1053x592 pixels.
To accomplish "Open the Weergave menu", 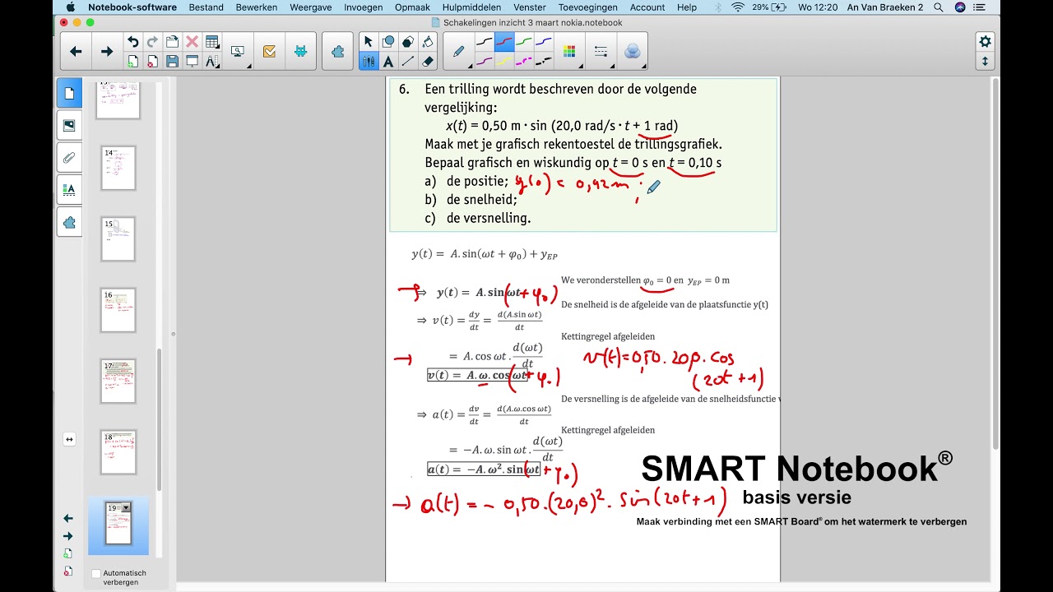I will point(311,7).
